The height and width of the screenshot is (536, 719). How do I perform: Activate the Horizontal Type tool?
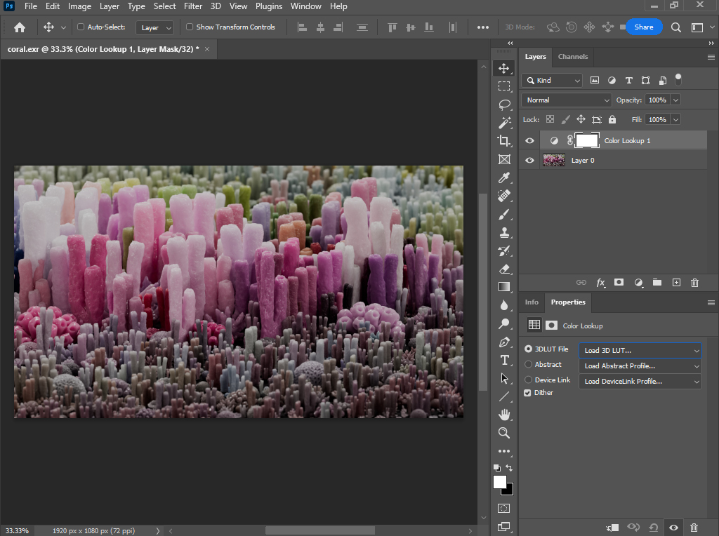pos(504,360)
